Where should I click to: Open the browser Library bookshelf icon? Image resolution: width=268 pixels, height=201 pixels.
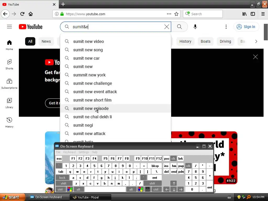click(x=245, y=14)
